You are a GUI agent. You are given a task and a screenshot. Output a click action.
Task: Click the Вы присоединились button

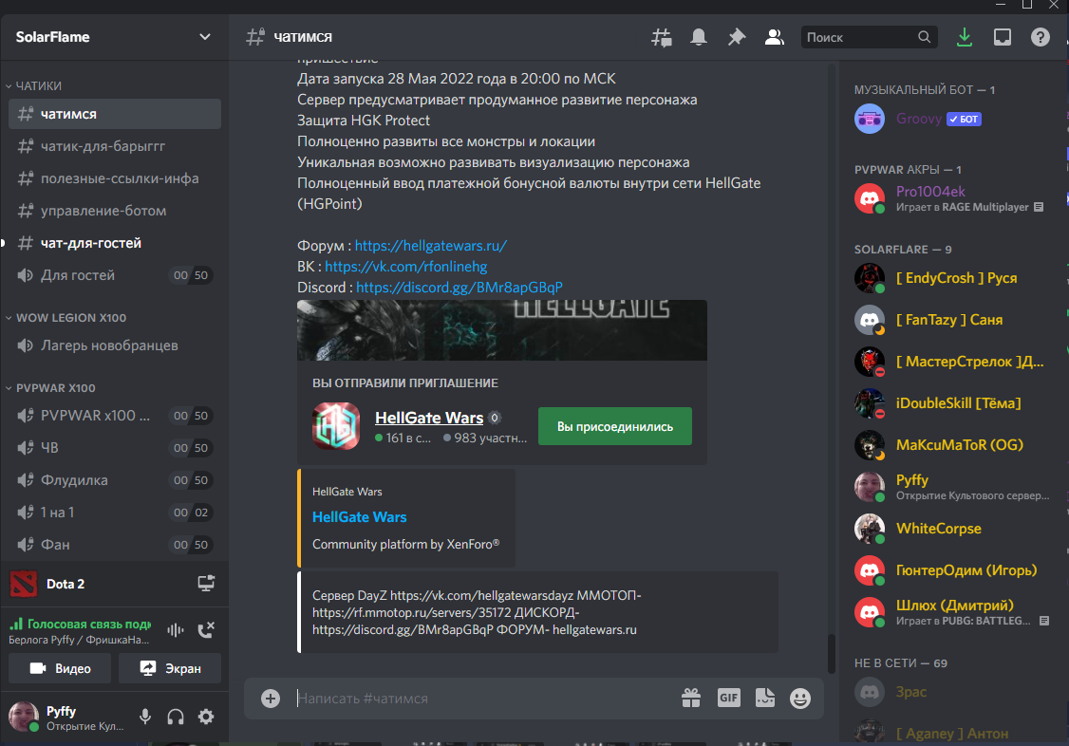(x=615, y=426)
